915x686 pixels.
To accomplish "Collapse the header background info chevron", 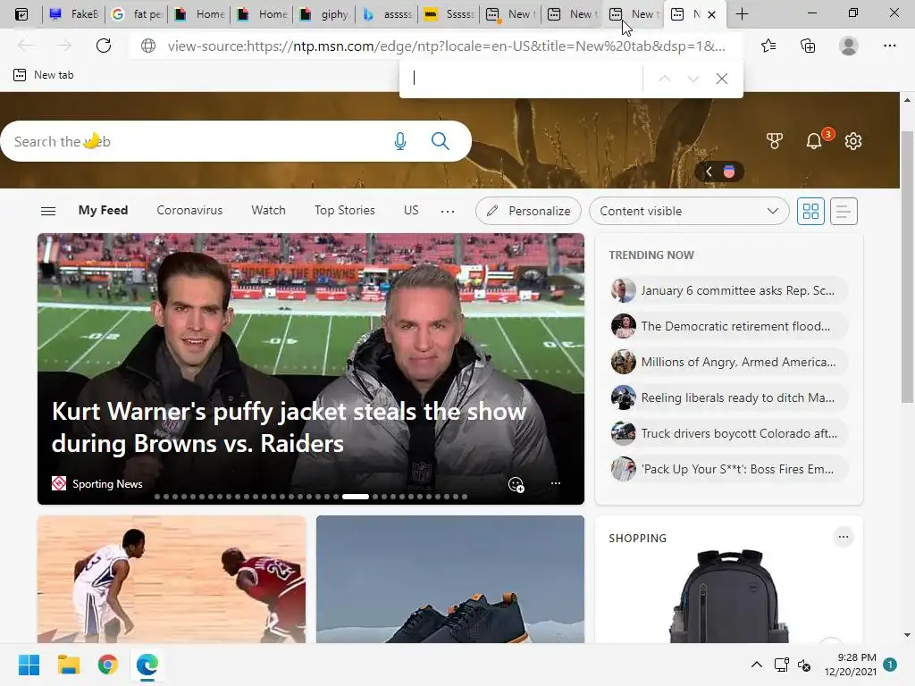I will [x=709, y=171].
